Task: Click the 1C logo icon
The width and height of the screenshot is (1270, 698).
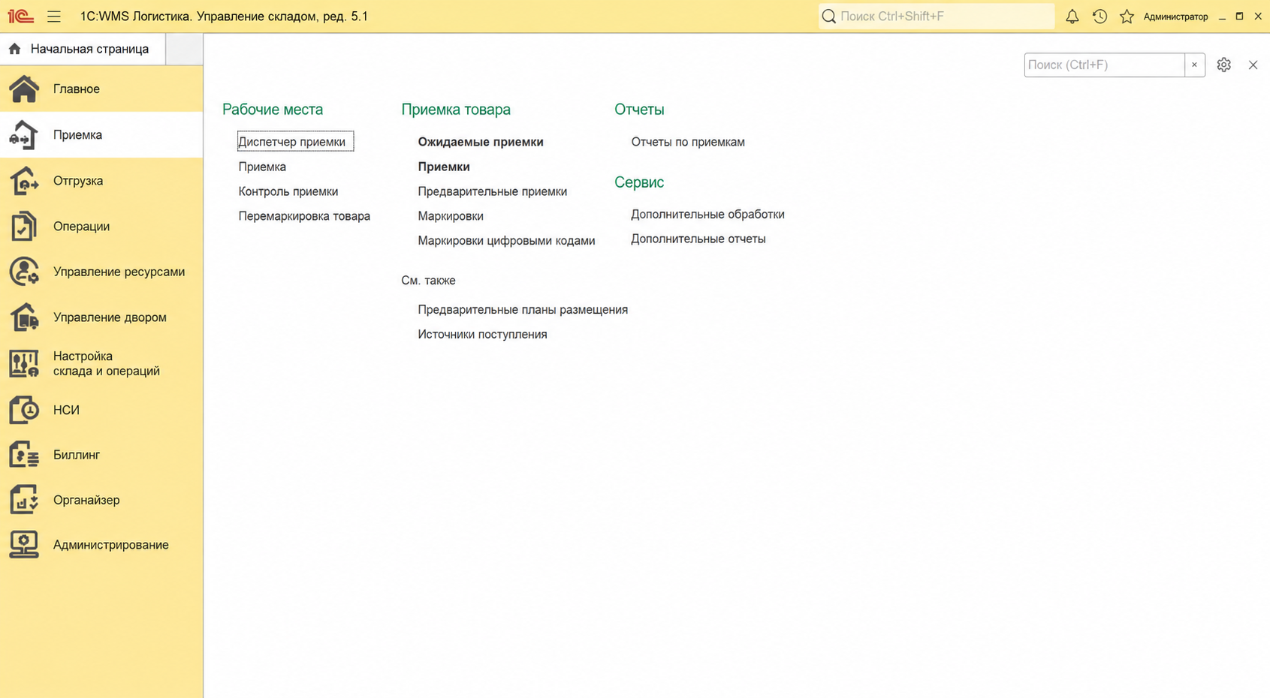Action: click(21, 16)
